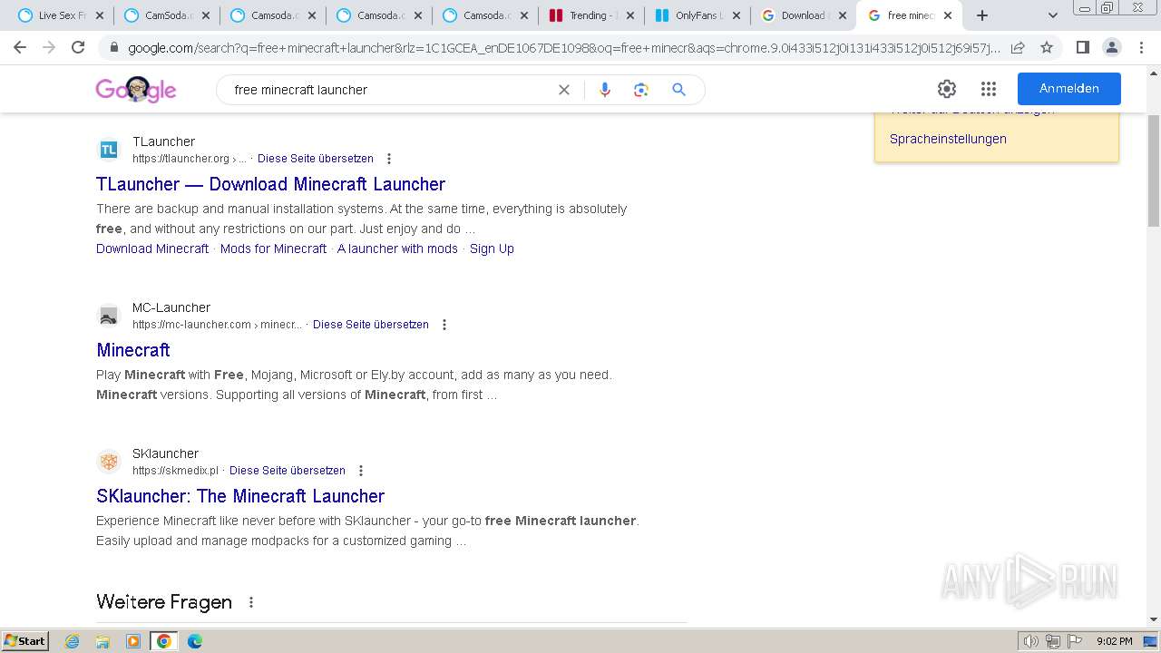The height and width of the screenshot is (653, 1161).
Task: Switch to Trending tab
Action: click(591, 15)
